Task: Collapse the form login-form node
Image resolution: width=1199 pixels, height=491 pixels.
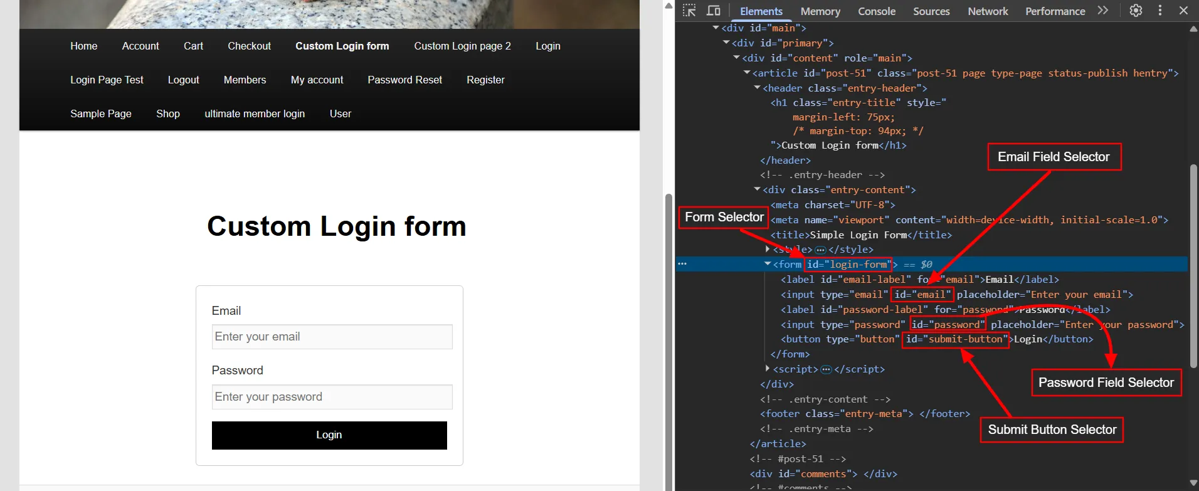Action: coord(768,264)
